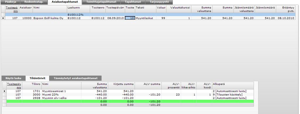This screenshot has width=300, height=114.
Task: Click the Erääntyy pvm. column header
Action: pyautogui.click(x=286, y=9)
